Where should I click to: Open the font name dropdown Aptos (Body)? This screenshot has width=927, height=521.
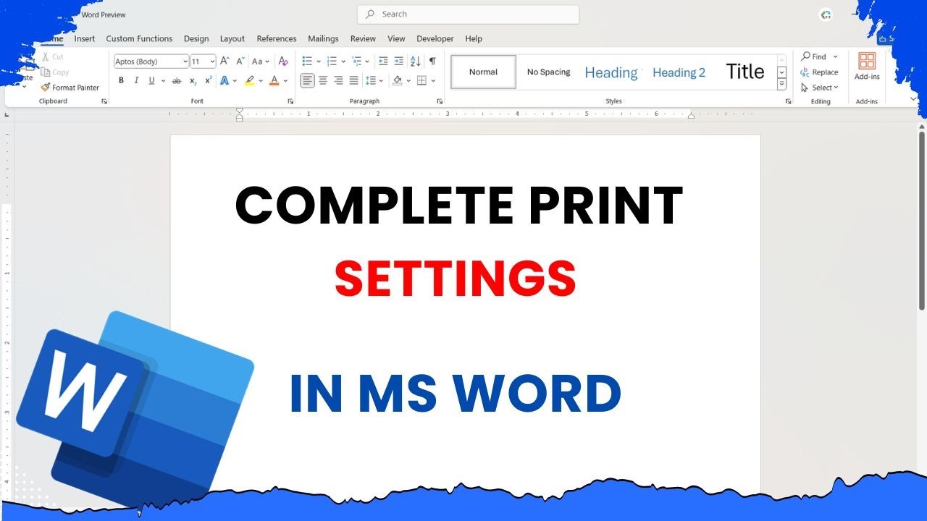click(185, 62)
